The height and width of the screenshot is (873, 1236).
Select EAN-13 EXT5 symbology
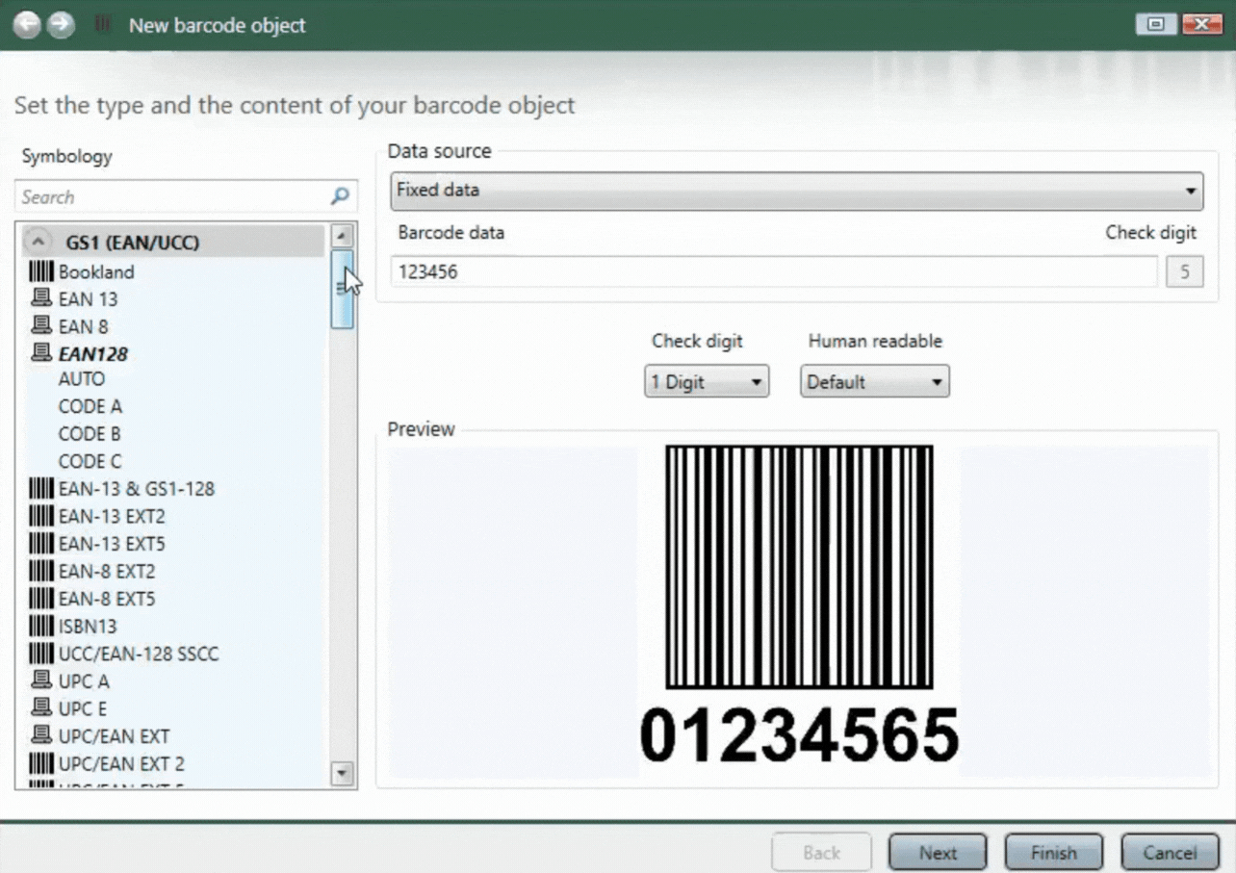click(x=112, y=544)
